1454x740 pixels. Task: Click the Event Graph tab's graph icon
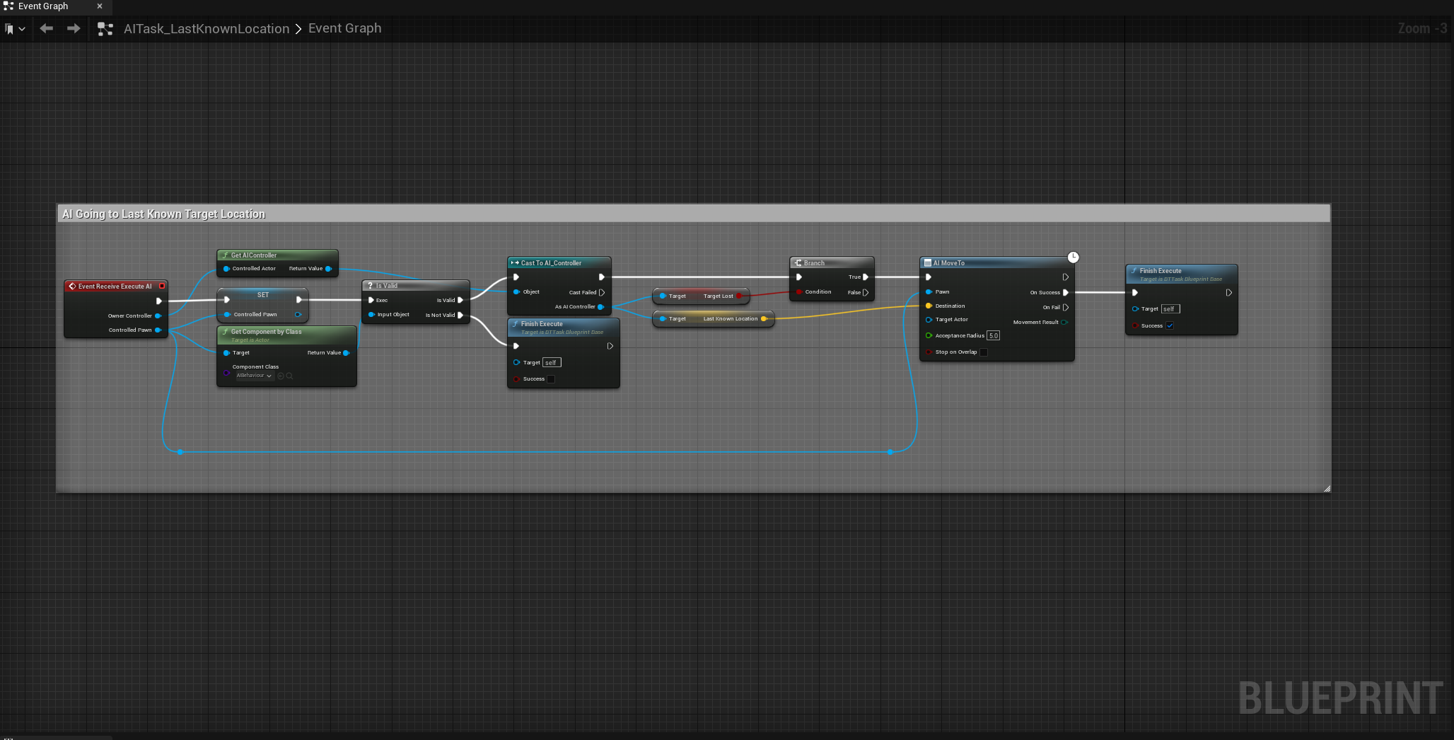(x=8, y=6)
